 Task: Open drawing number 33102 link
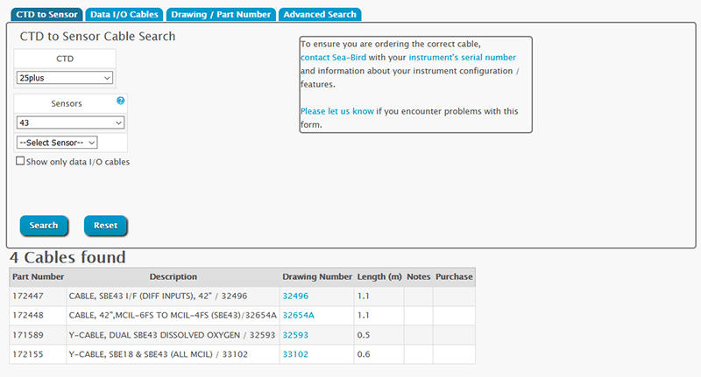point(295,354)
